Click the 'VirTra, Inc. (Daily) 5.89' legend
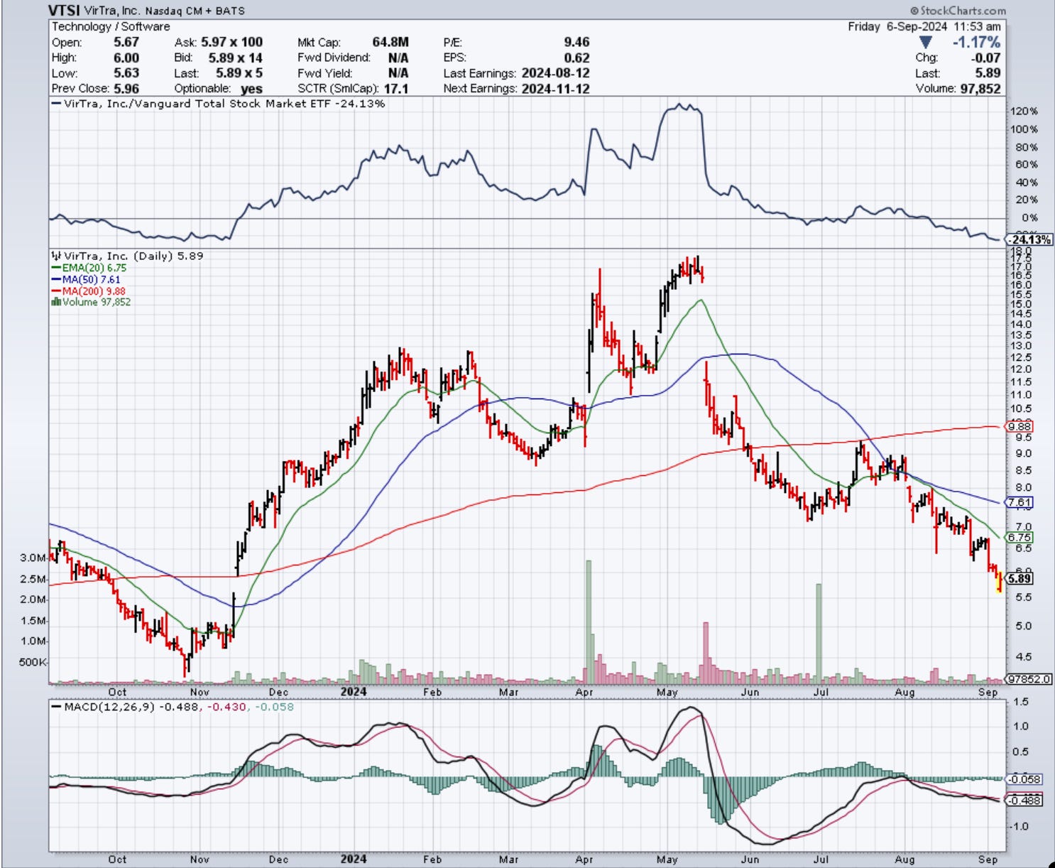Image resolution: width=1055 pixels, height=868 pixels. coord(127,256)
